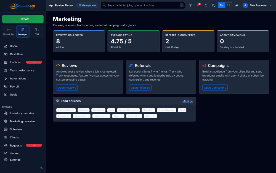Switch language to EN
The width and height of the screenshot is (276, 173).
point(221,5)
